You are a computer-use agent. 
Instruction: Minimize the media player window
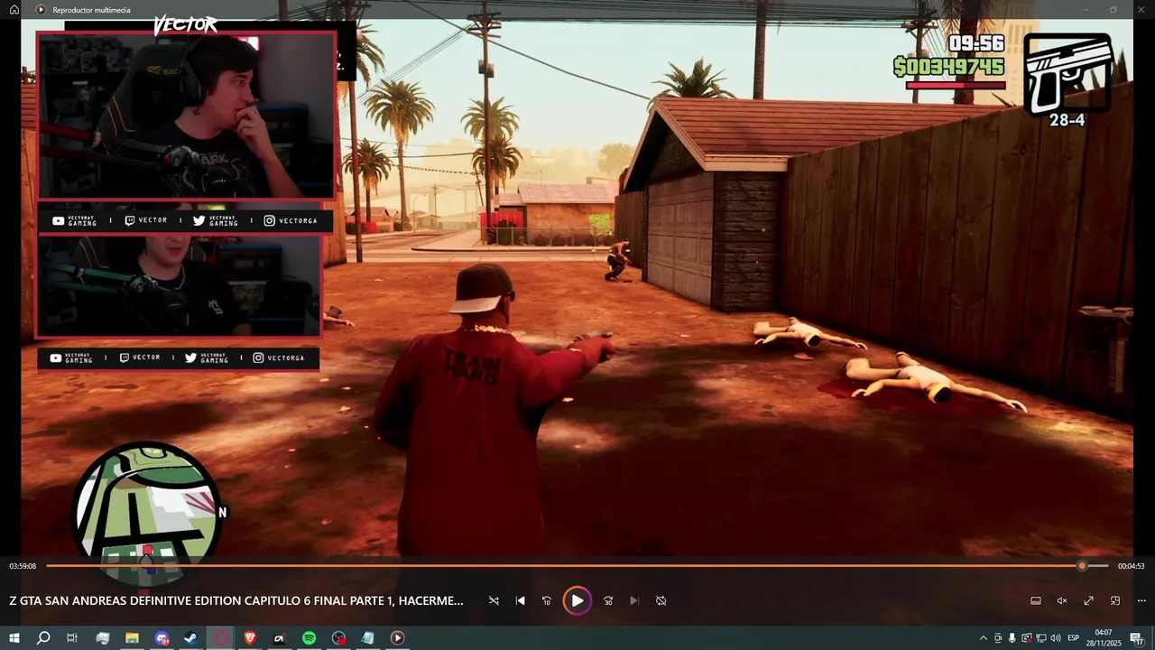[1086, 10]
